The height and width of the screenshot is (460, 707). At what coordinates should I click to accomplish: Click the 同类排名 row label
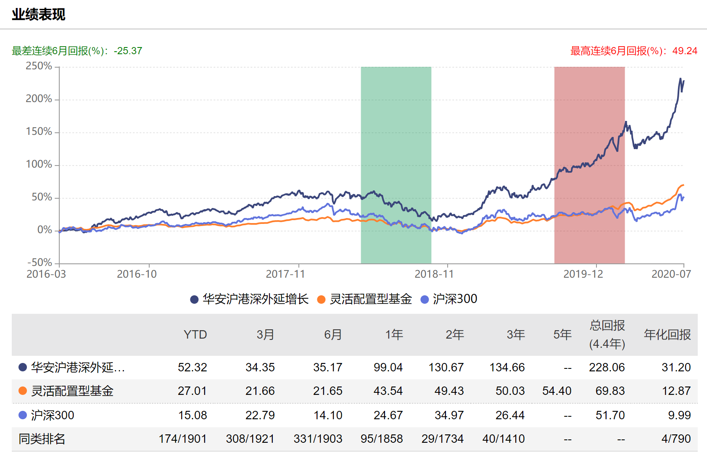click(42, 439)
